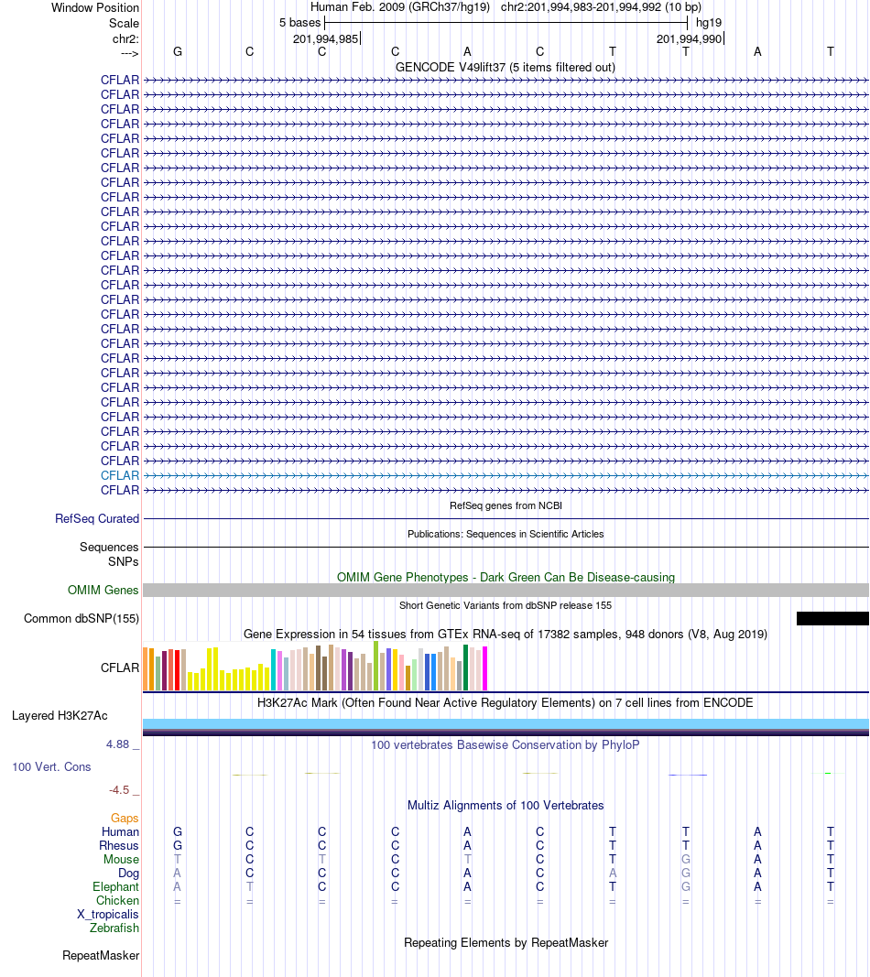Click the Common dbSNP(155) label
870x977 pixels.
coord(81,619)
